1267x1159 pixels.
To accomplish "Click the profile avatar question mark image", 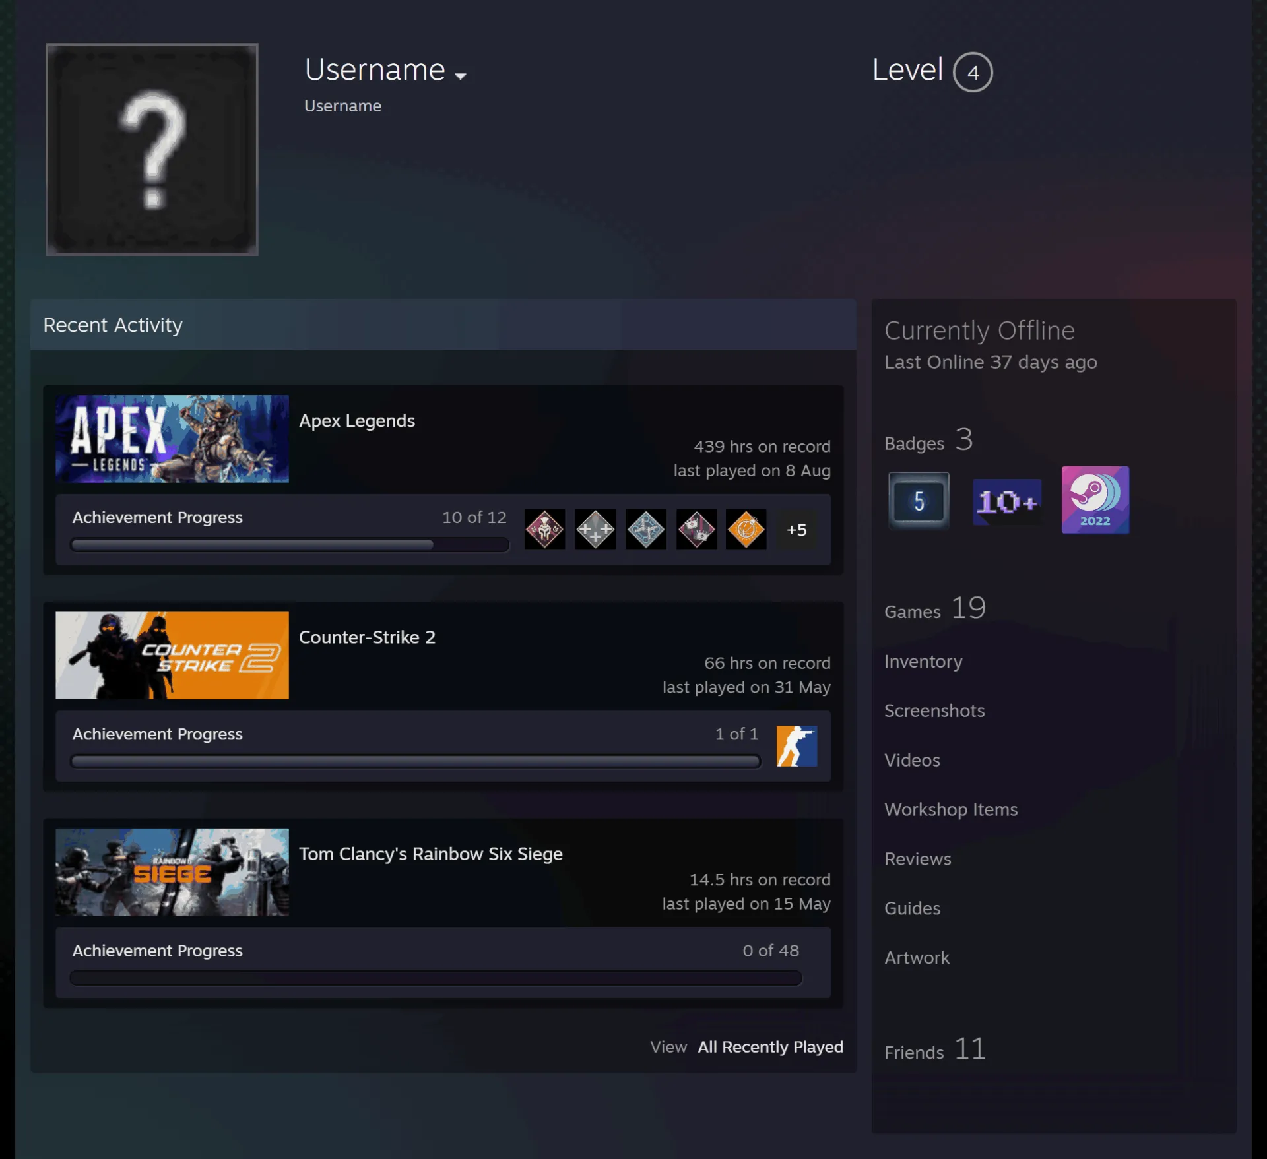I will 152,150.
